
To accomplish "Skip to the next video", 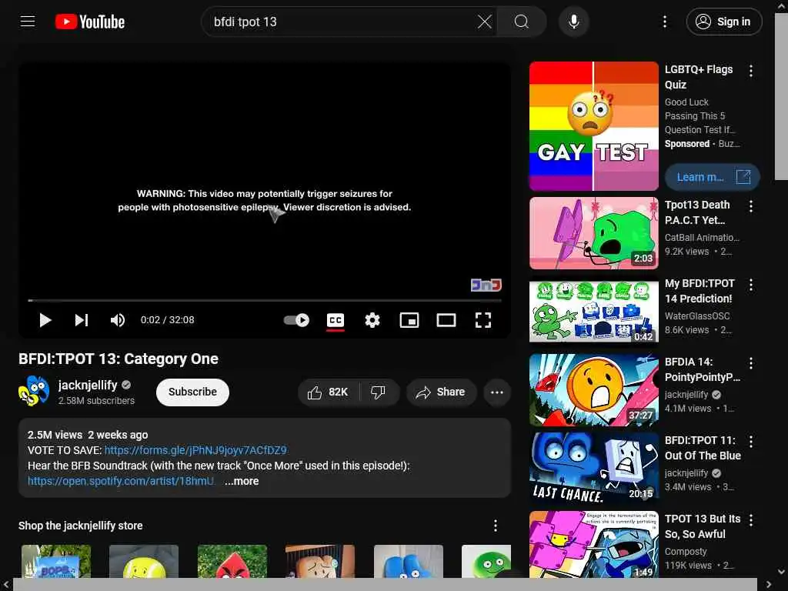I will (82, 320).
